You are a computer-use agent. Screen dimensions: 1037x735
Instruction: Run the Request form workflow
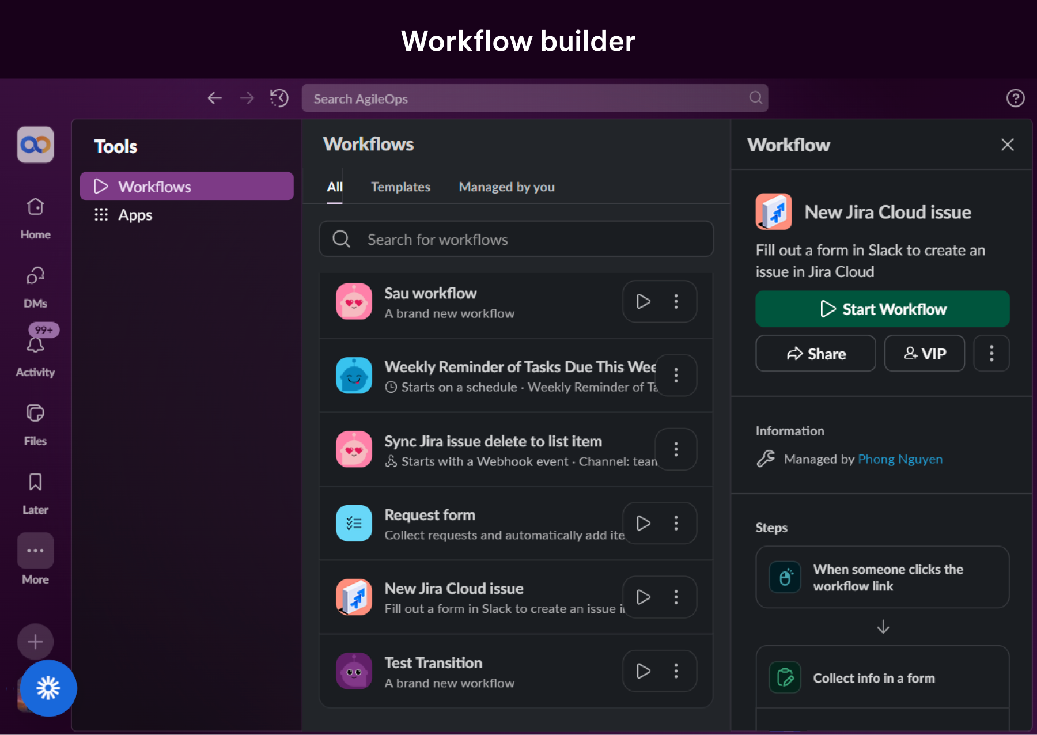coord(644,523)
